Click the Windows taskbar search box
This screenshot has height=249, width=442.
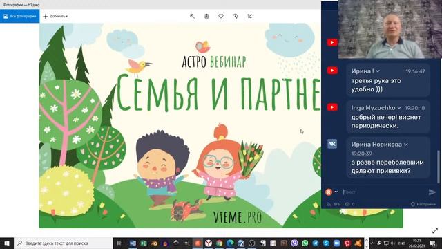[63, 243]
